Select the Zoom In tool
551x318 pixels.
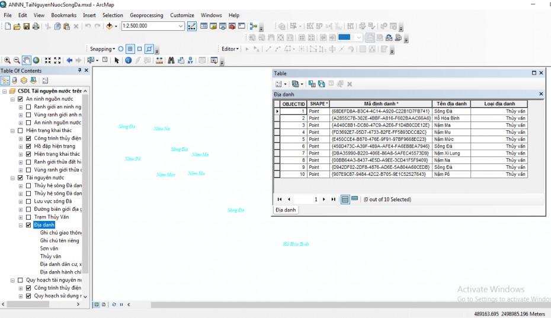point(7,60)
